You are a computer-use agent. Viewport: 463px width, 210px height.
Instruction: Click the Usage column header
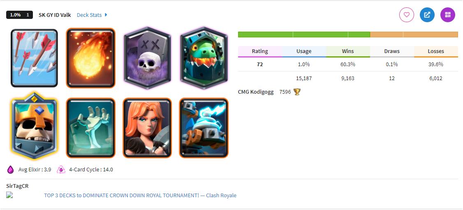[304, 51]
